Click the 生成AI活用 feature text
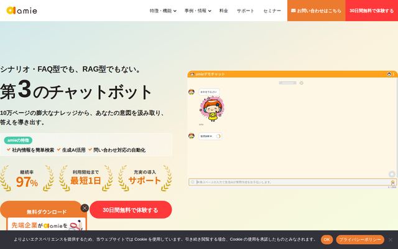 pos(73,150)
